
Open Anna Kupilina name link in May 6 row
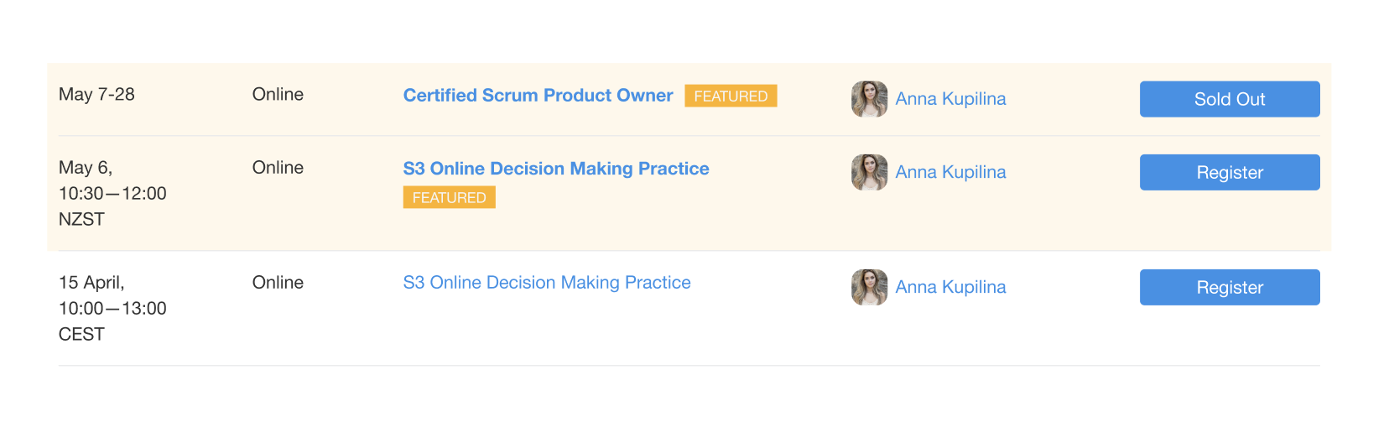[x=950, y=172]
